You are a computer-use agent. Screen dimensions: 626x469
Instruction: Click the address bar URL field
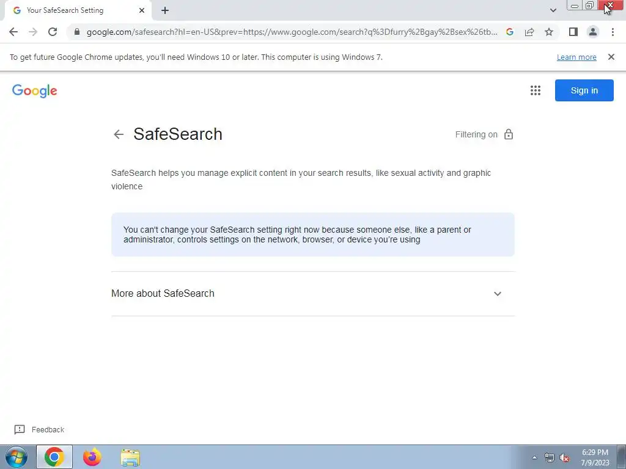(x=292, y=32)
